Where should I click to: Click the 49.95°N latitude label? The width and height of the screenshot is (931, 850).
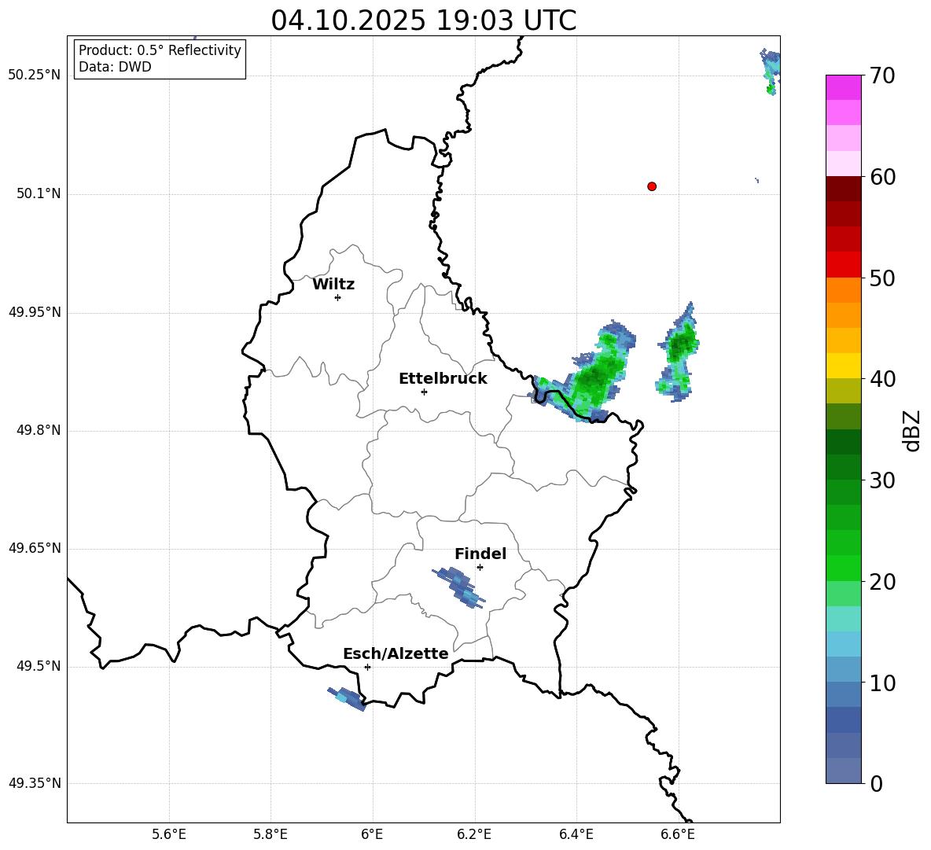pyautogui.click(x=35, y=311)
